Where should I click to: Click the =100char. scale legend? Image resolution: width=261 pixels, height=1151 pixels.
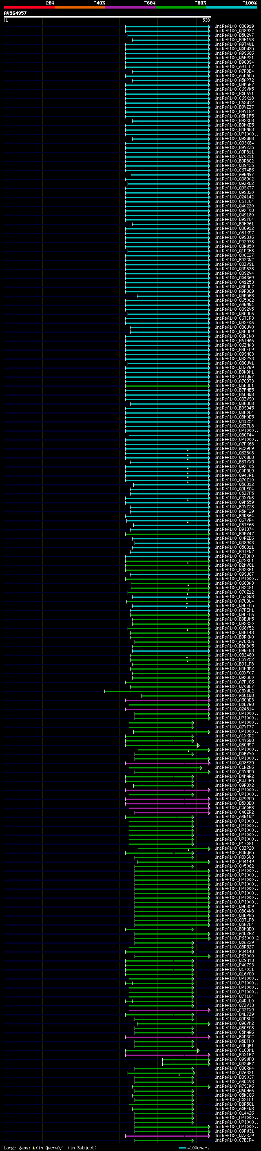tap(194, 1147)
